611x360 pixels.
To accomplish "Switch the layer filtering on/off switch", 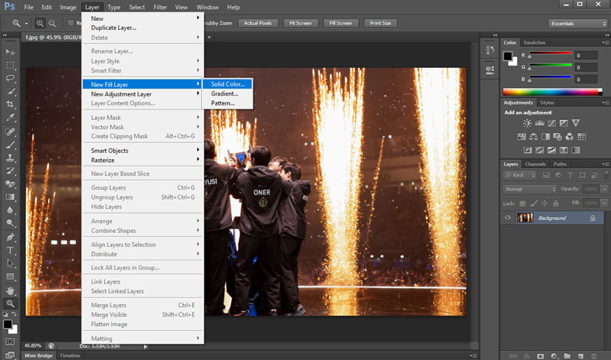I will 606,174.
